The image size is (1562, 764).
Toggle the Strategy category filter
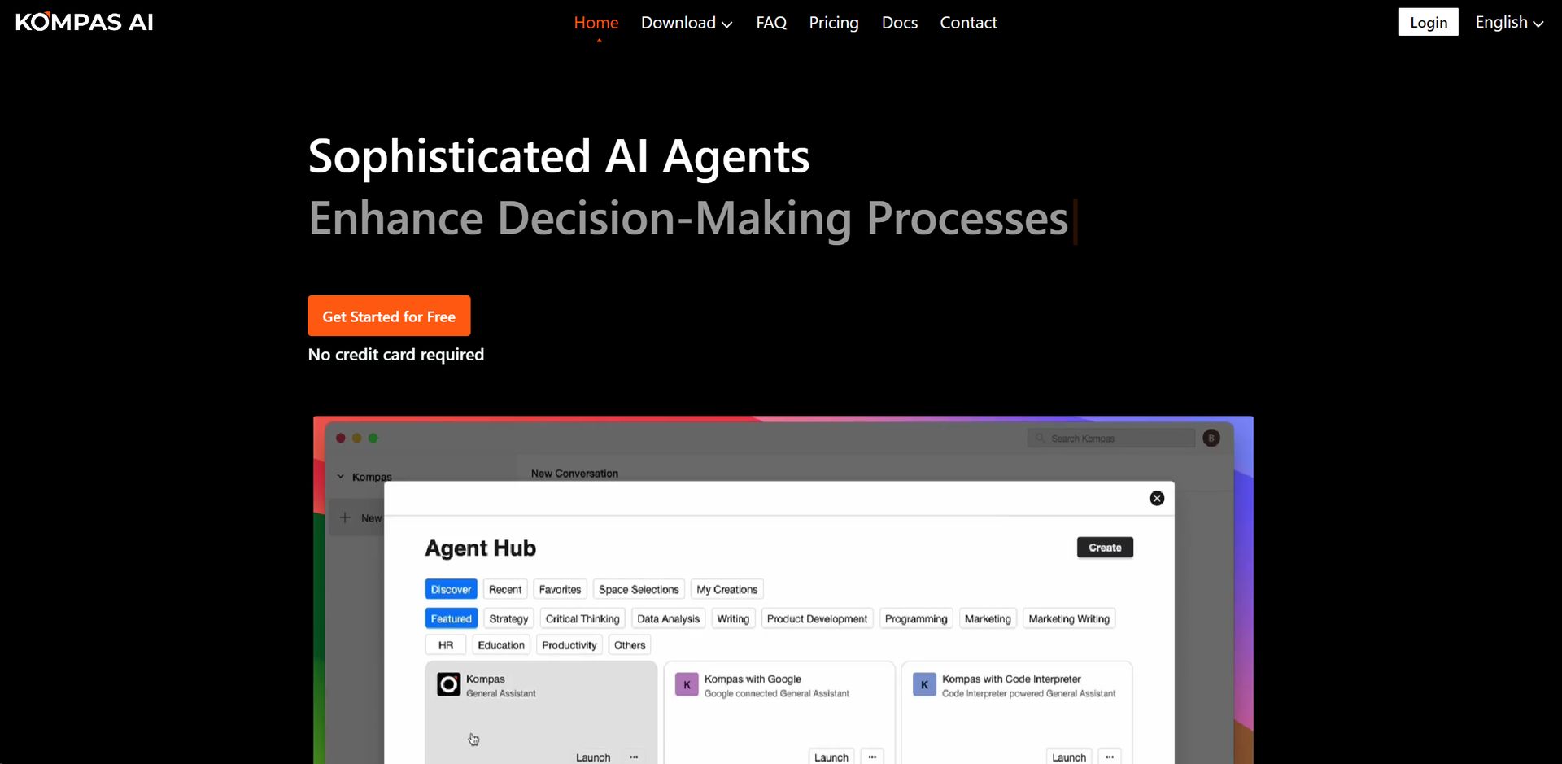point(508,618)
